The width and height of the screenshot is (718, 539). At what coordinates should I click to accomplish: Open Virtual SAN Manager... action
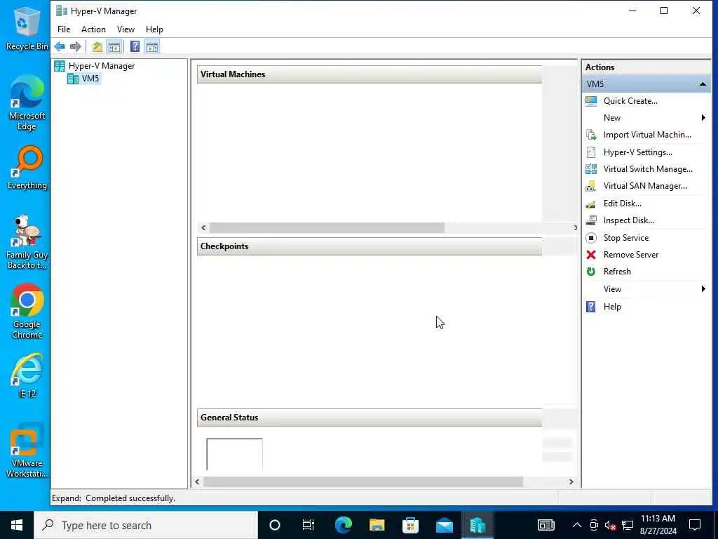point(645,186)
